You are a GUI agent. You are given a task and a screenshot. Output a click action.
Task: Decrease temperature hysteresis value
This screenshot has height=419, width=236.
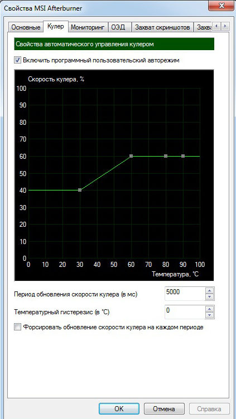[x=210, y=315]
